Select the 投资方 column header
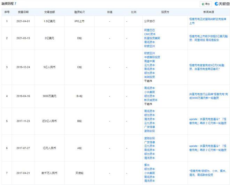The height and width of the screenshot is (185, 230). [165, 12]
